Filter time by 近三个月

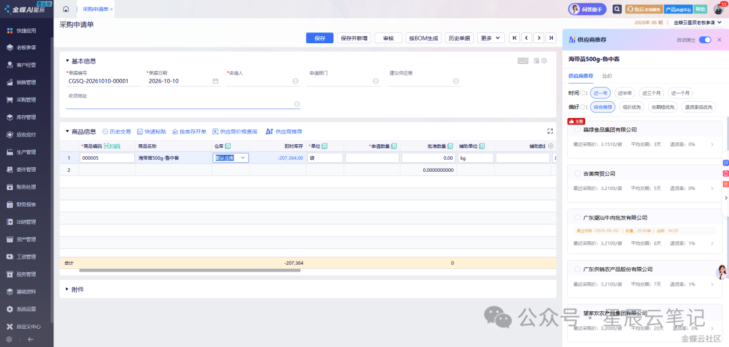(x=651, y=93)
